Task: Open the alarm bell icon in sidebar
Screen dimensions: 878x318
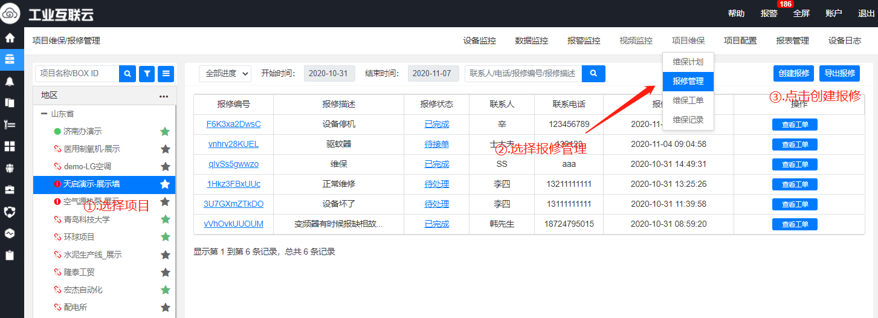Action: pos(10,81)
